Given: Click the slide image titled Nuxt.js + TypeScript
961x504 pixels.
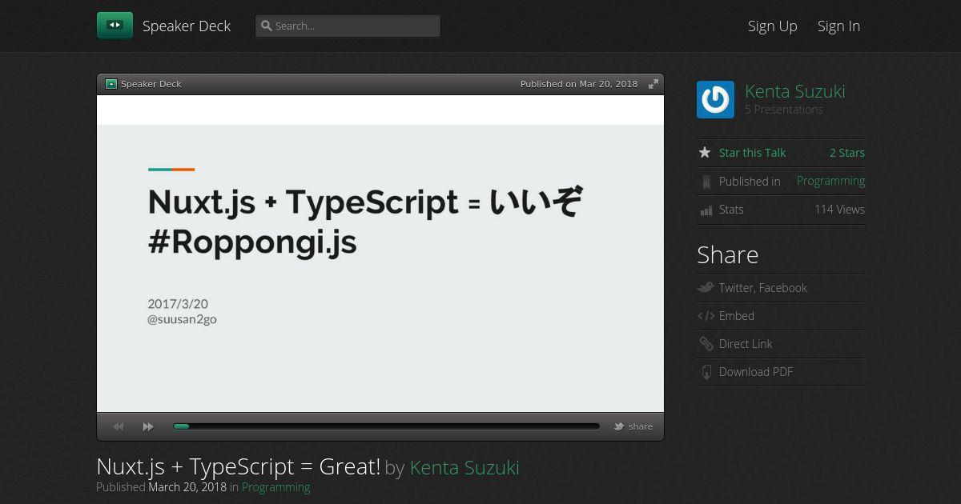Looking at the screenshot, I should pyautogui.click(x=380, y=254).
